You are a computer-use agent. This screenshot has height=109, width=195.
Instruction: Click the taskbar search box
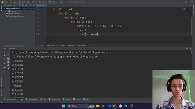coord(81,106)
